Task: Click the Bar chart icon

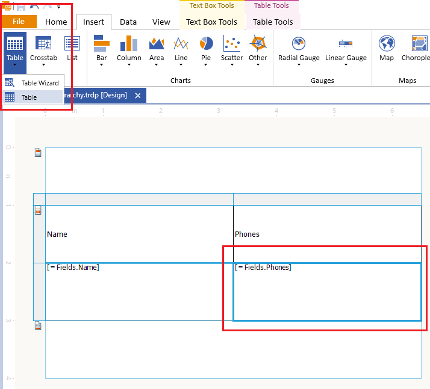Action: coord(101,43)
